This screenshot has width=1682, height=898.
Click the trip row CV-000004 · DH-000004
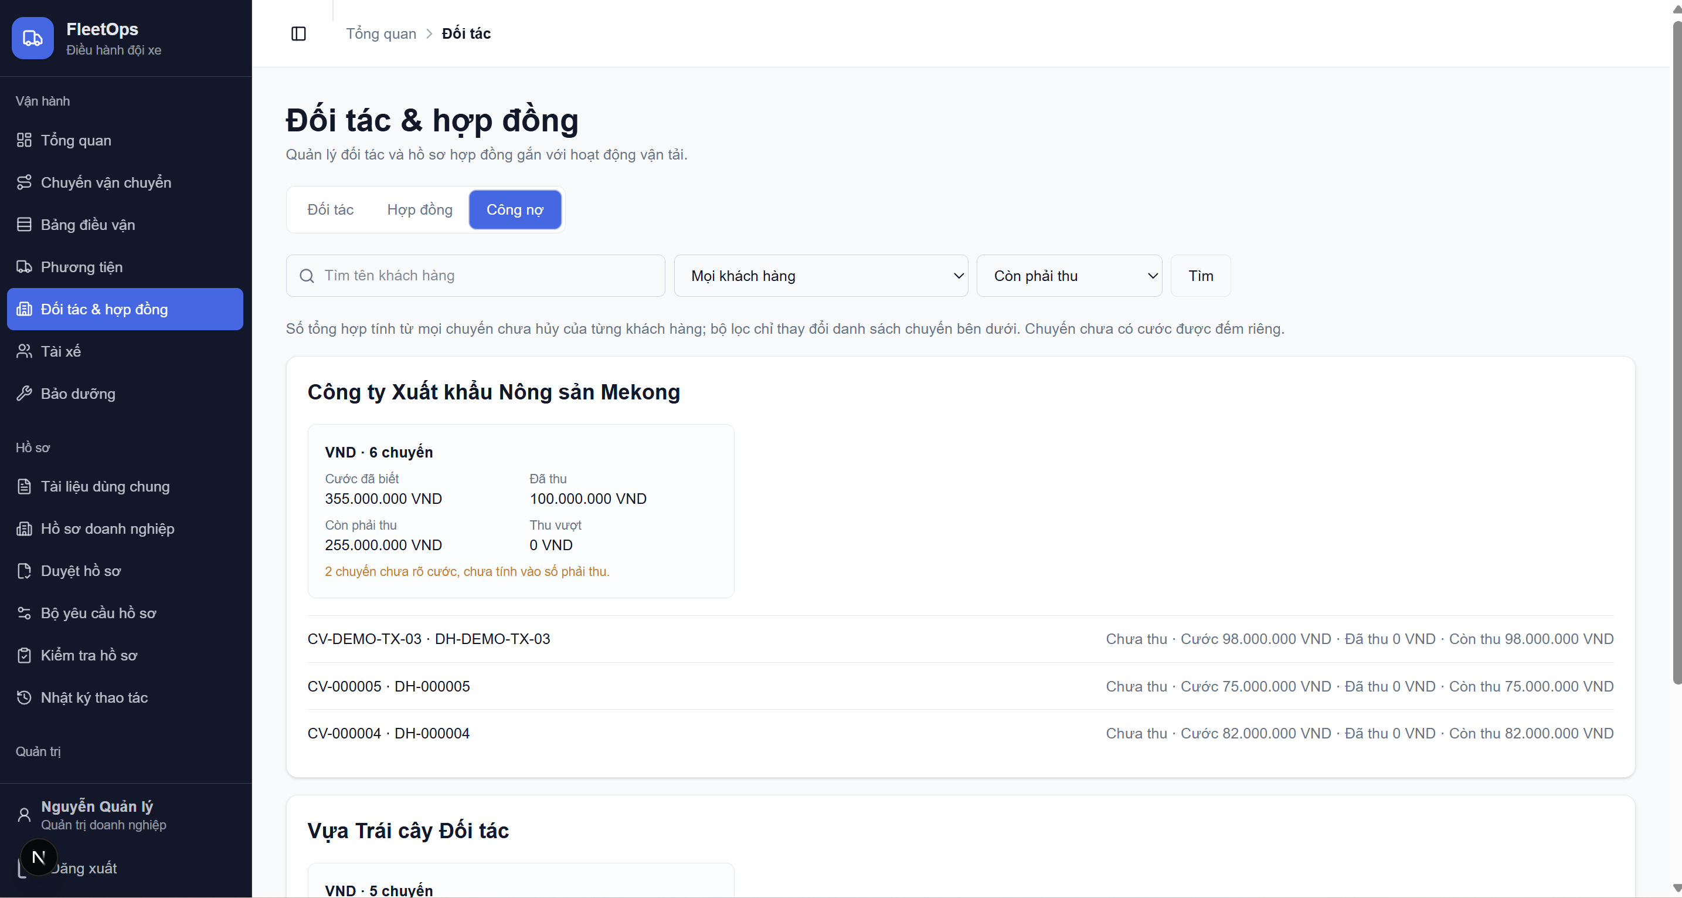click(x=960, y=733)
